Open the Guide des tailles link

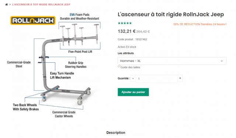coord(130,68)
